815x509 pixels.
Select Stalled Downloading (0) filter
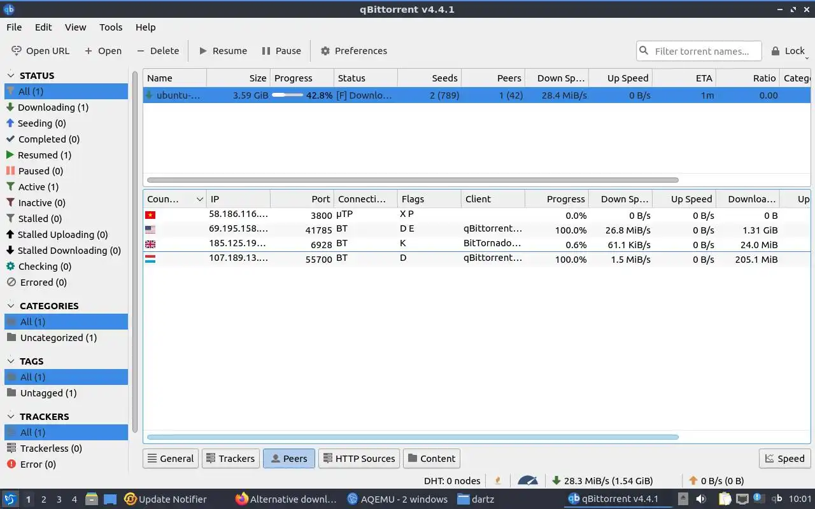click(x=66, y=251)
